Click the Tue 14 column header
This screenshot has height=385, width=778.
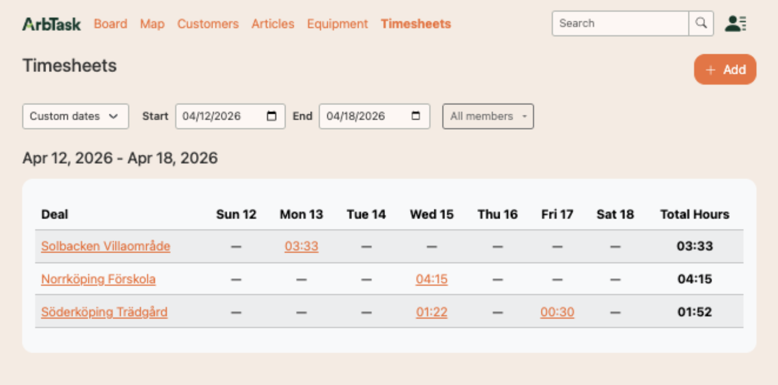click(366, 214)
